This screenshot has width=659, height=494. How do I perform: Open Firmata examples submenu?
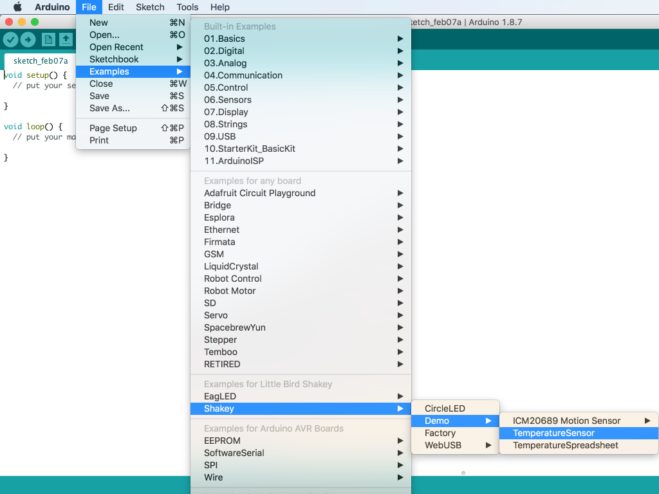click(301, 242)
